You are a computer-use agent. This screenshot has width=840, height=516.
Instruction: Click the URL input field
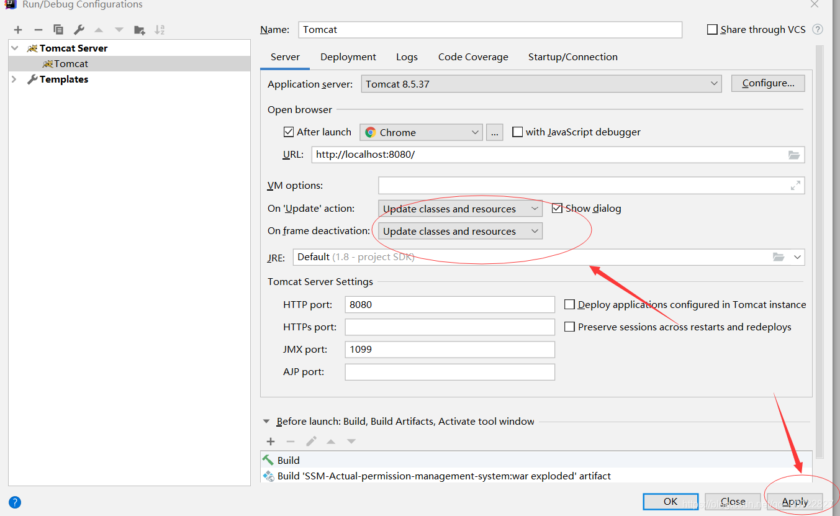tap(548, 155)
